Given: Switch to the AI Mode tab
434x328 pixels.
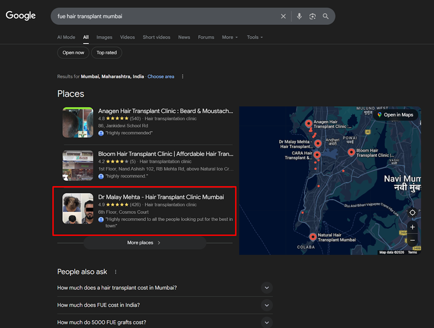Looking at the screenshot, I should (x=66, y=37).
